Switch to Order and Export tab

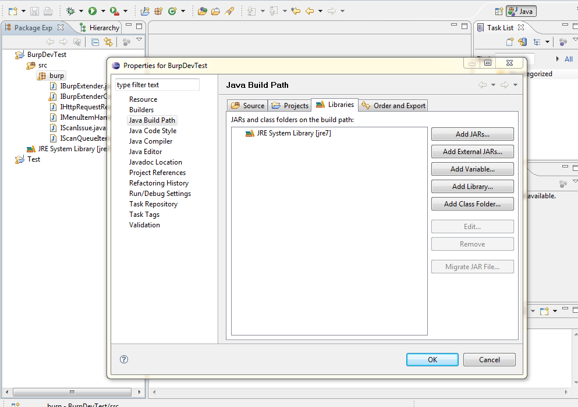393,106
